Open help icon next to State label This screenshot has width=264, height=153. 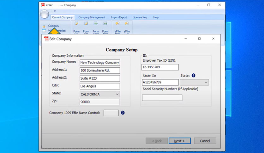194,76
